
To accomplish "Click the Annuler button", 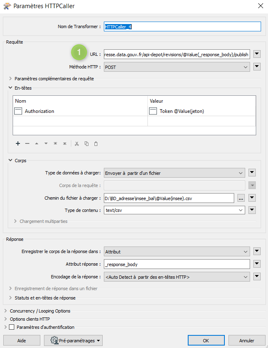I will [247, 340].
